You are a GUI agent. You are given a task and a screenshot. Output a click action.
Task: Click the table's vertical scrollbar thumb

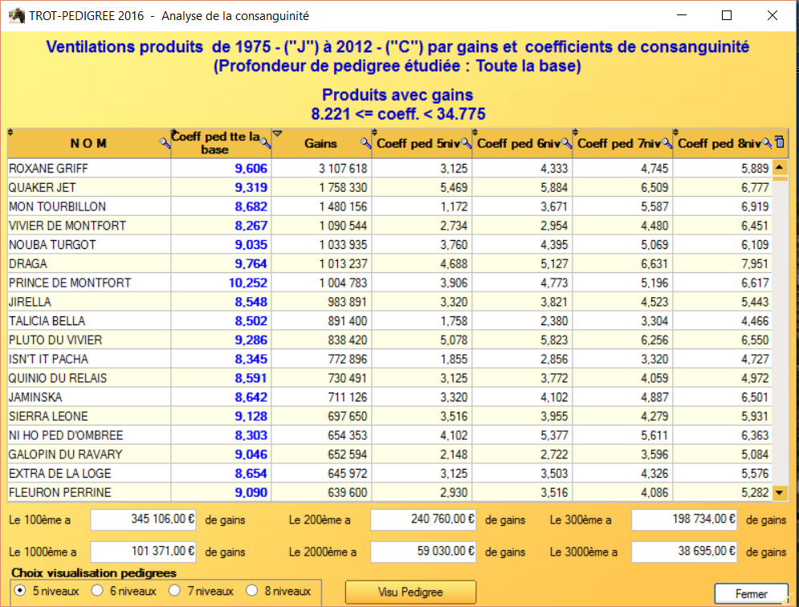(780, 179)
